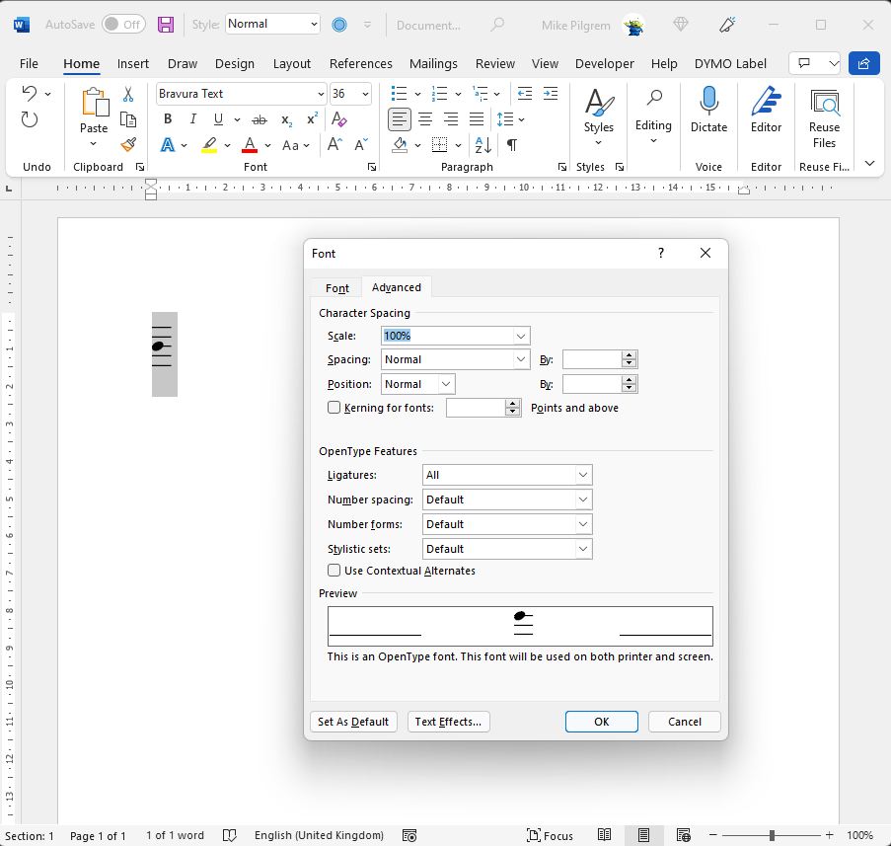Clear all formatting icon

(x=339, y=119)
